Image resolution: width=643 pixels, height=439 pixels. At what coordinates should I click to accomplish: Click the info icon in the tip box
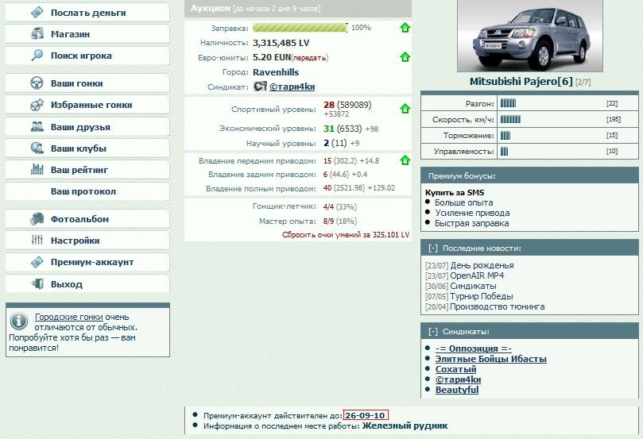(19, 321)
